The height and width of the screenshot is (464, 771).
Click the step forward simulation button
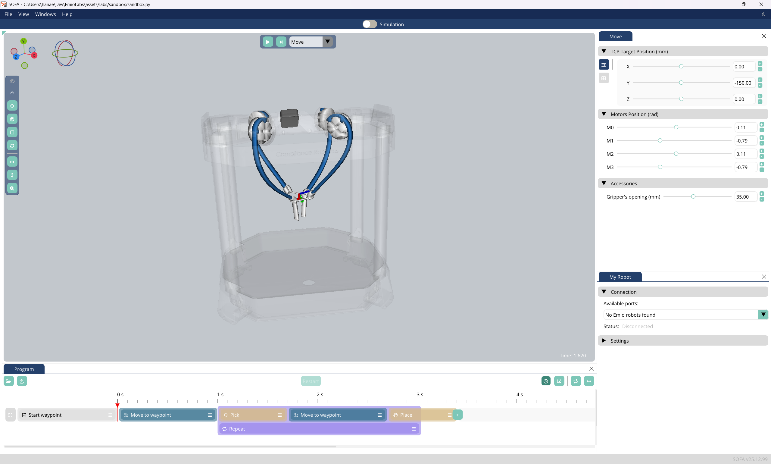(x=281, y=42)
